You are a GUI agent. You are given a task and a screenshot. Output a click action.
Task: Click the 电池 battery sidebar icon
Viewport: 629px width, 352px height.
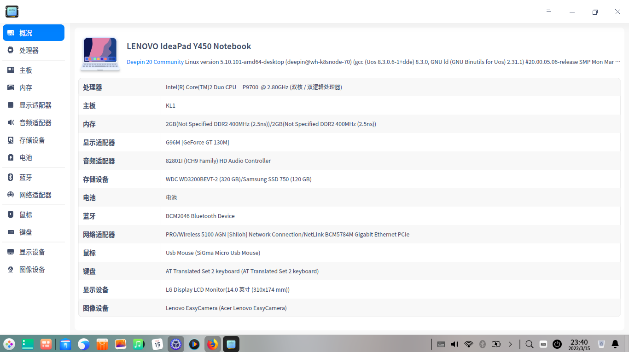tap(11, 157)
